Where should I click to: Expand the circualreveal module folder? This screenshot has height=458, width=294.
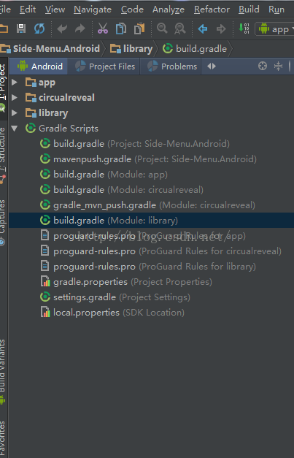pos(15,98)
